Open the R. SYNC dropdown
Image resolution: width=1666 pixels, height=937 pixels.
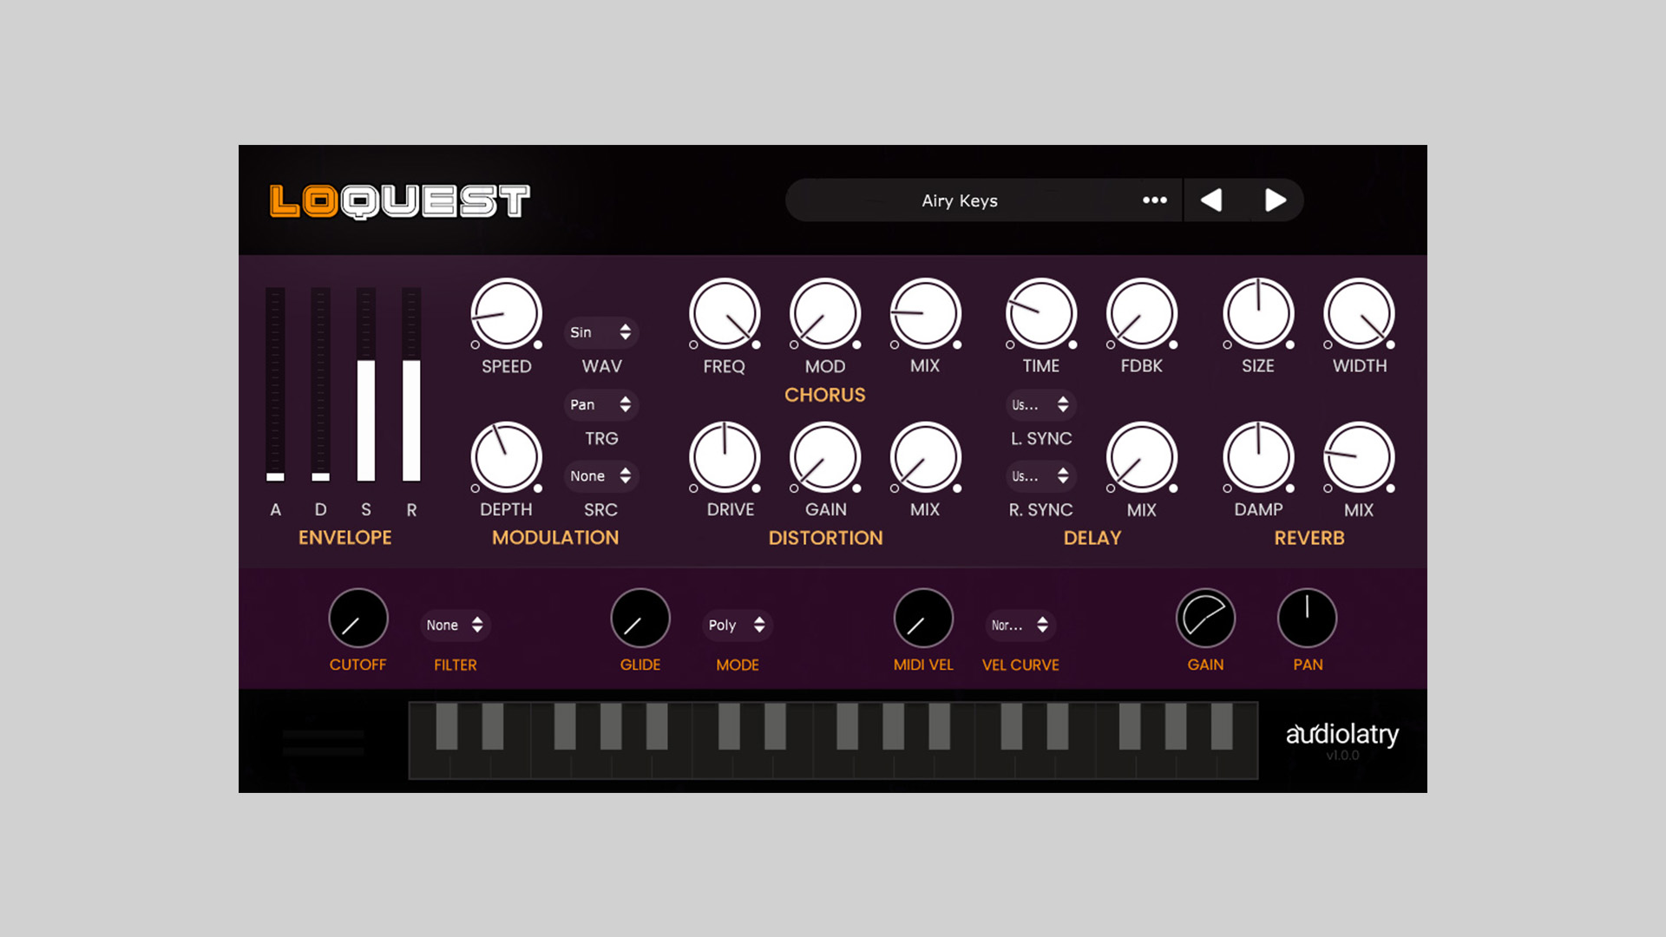(x=1040, y=475)
